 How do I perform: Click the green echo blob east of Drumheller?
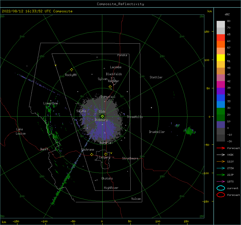tap(190, 131)
